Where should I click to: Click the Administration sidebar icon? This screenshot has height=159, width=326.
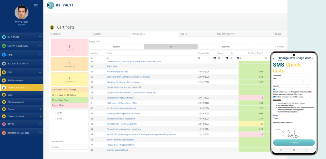[4, 133]
